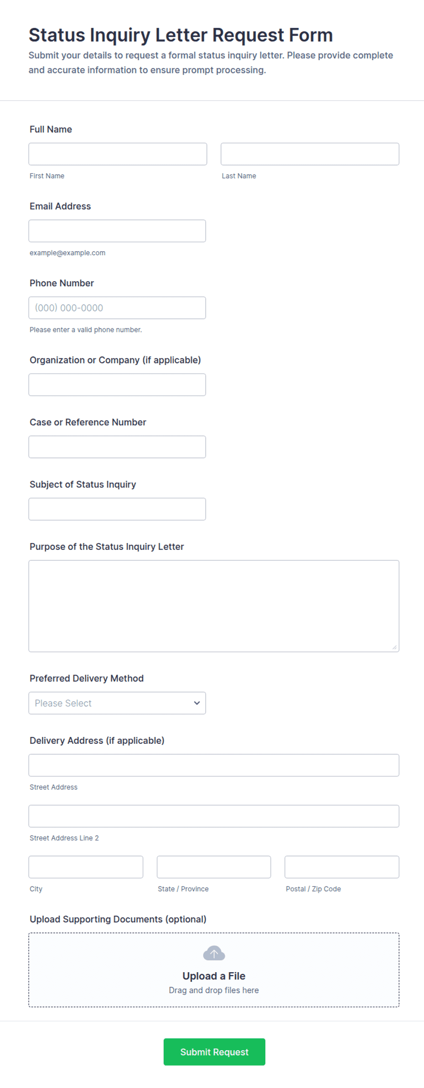Select the Organization or Company field
Screen dimensions: 424x1088
[117, 385]
